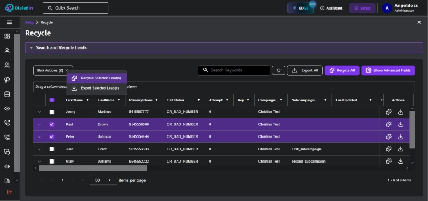
Task: Toggle the select-all checkbox in table header
Action: click(52, 100)
